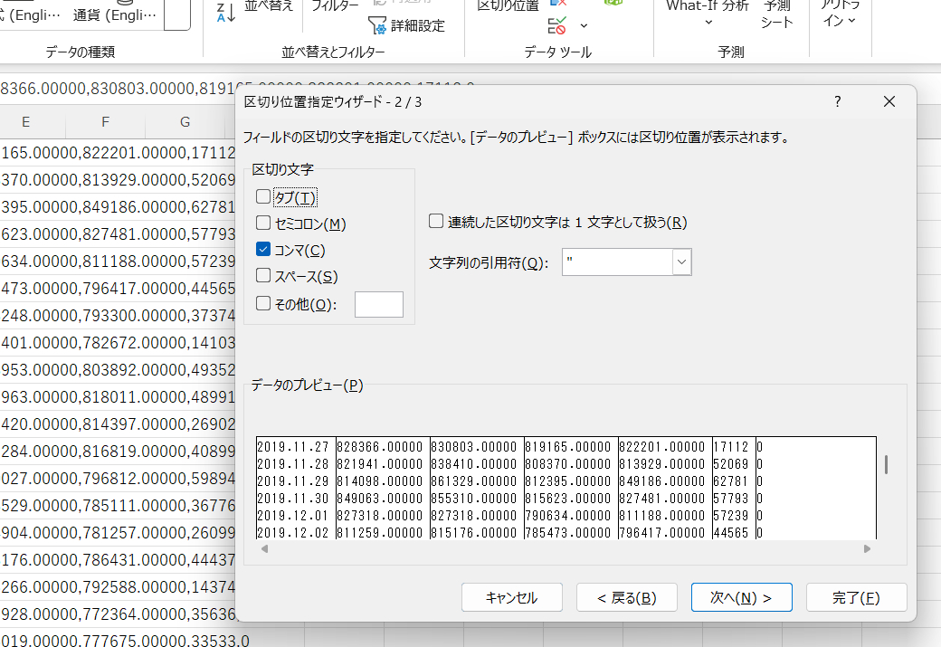Enable the スペース(S) delimiter checkbox
Image resolution: width=941 pixels, height=647 pixels.
click(x=263, y=275)
